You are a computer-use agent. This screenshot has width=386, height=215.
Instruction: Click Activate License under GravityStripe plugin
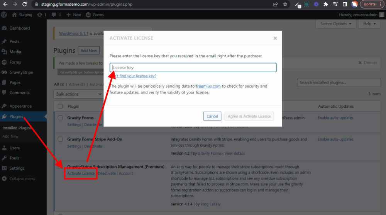tap(81, 173)
